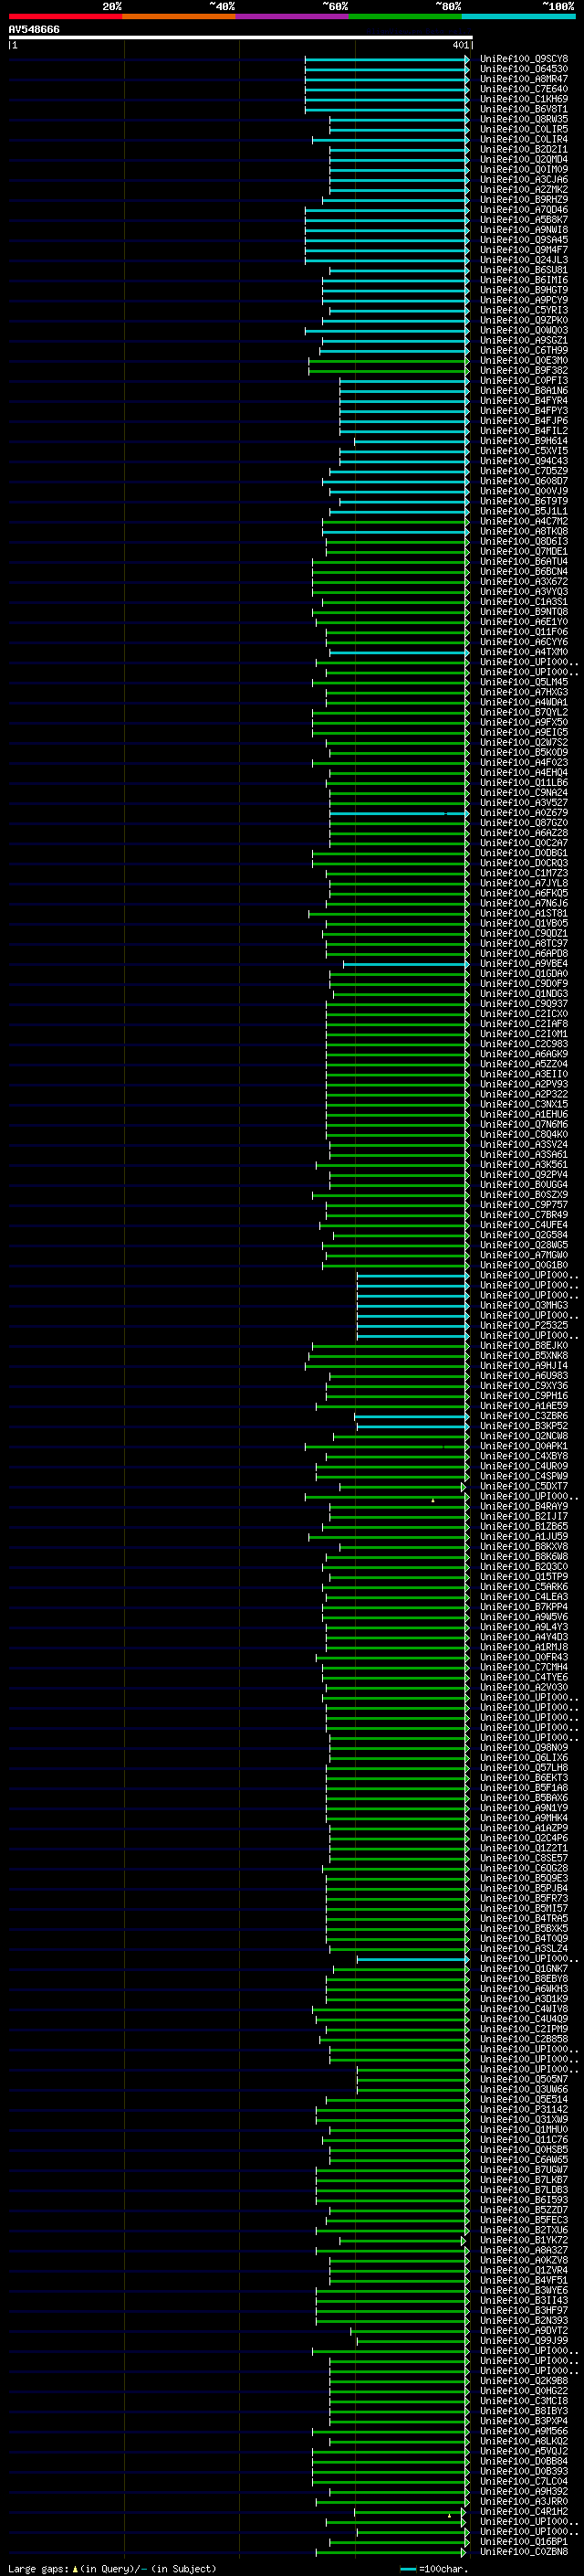Click the UniRef100_C5YRI3 entry

tap(524, 310)
